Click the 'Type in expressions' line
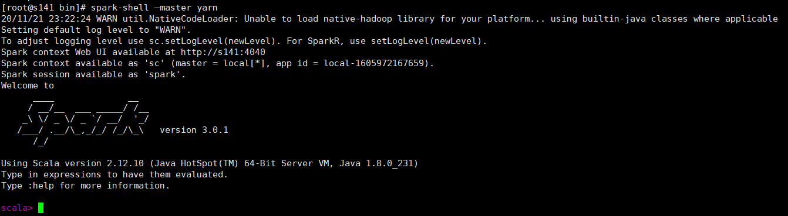The height and width of the screenshot is (216, 788). point(115,174)
